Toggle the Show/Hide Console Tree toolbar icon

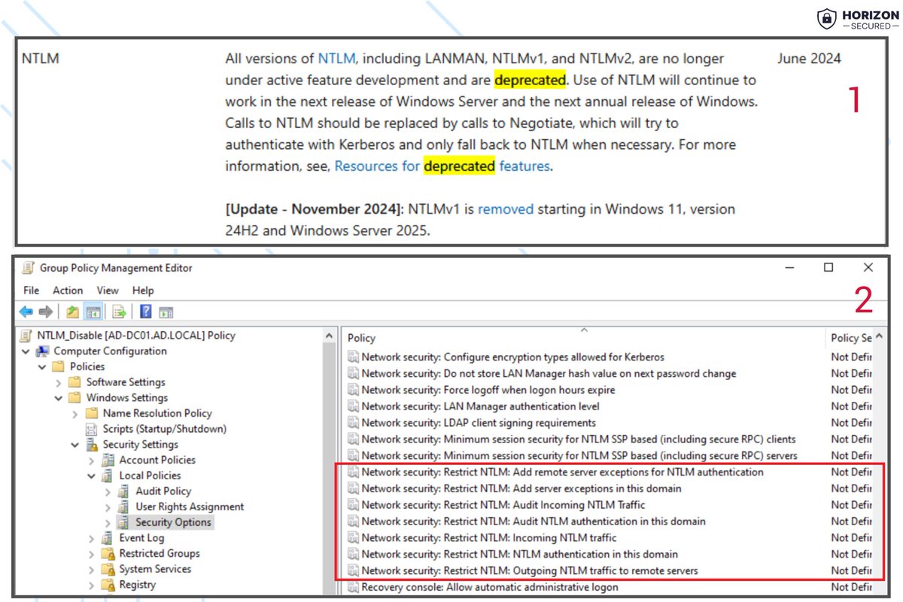click(x=93, y=312)
